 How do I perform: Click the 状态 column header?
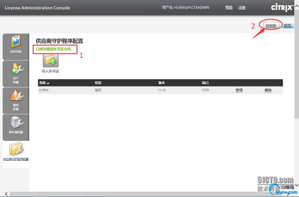click(98, 83)
